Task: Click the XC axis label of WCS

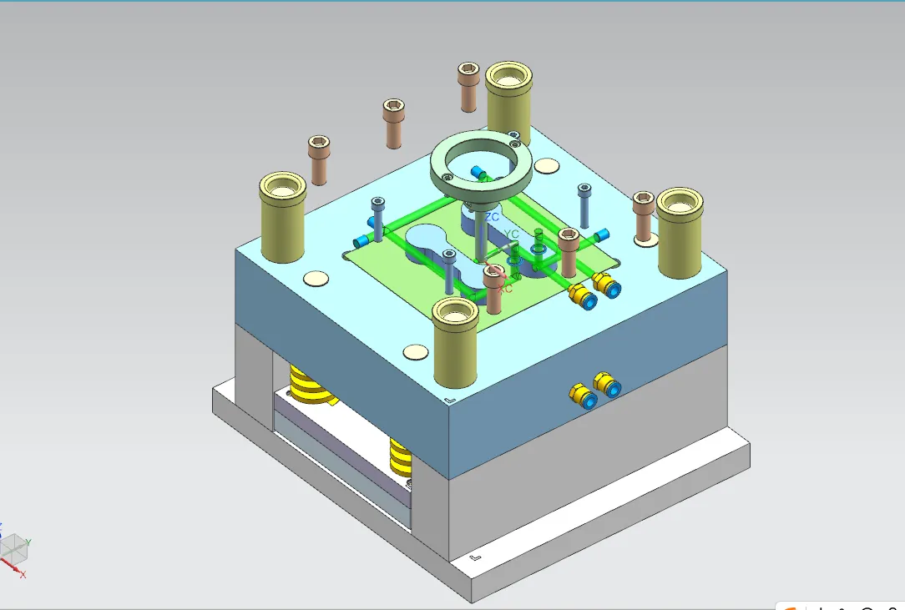Action: [506, 287]
